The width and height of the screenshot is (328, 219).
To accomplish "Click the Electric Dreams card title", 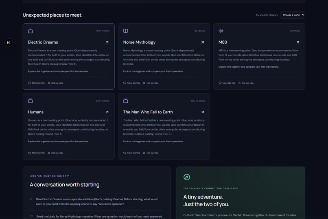I will [x=43, y=42].
